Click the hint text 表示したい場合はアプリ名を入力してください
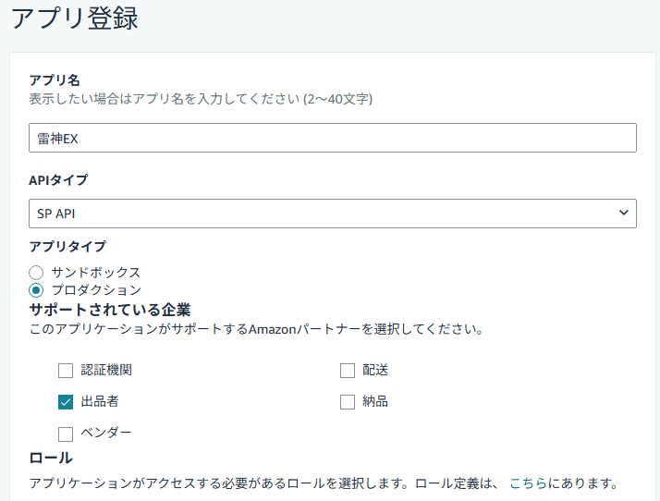This screenshot has width=660, height=501. pyautogui.click(x=201, y=99)
